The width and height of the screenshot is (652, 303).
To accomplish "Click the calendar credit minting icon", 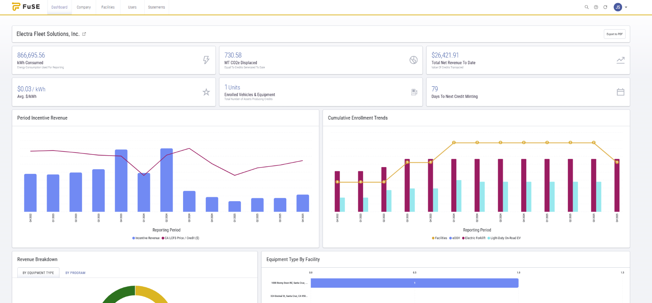I will pyautogui.click(x=620, y=92).
